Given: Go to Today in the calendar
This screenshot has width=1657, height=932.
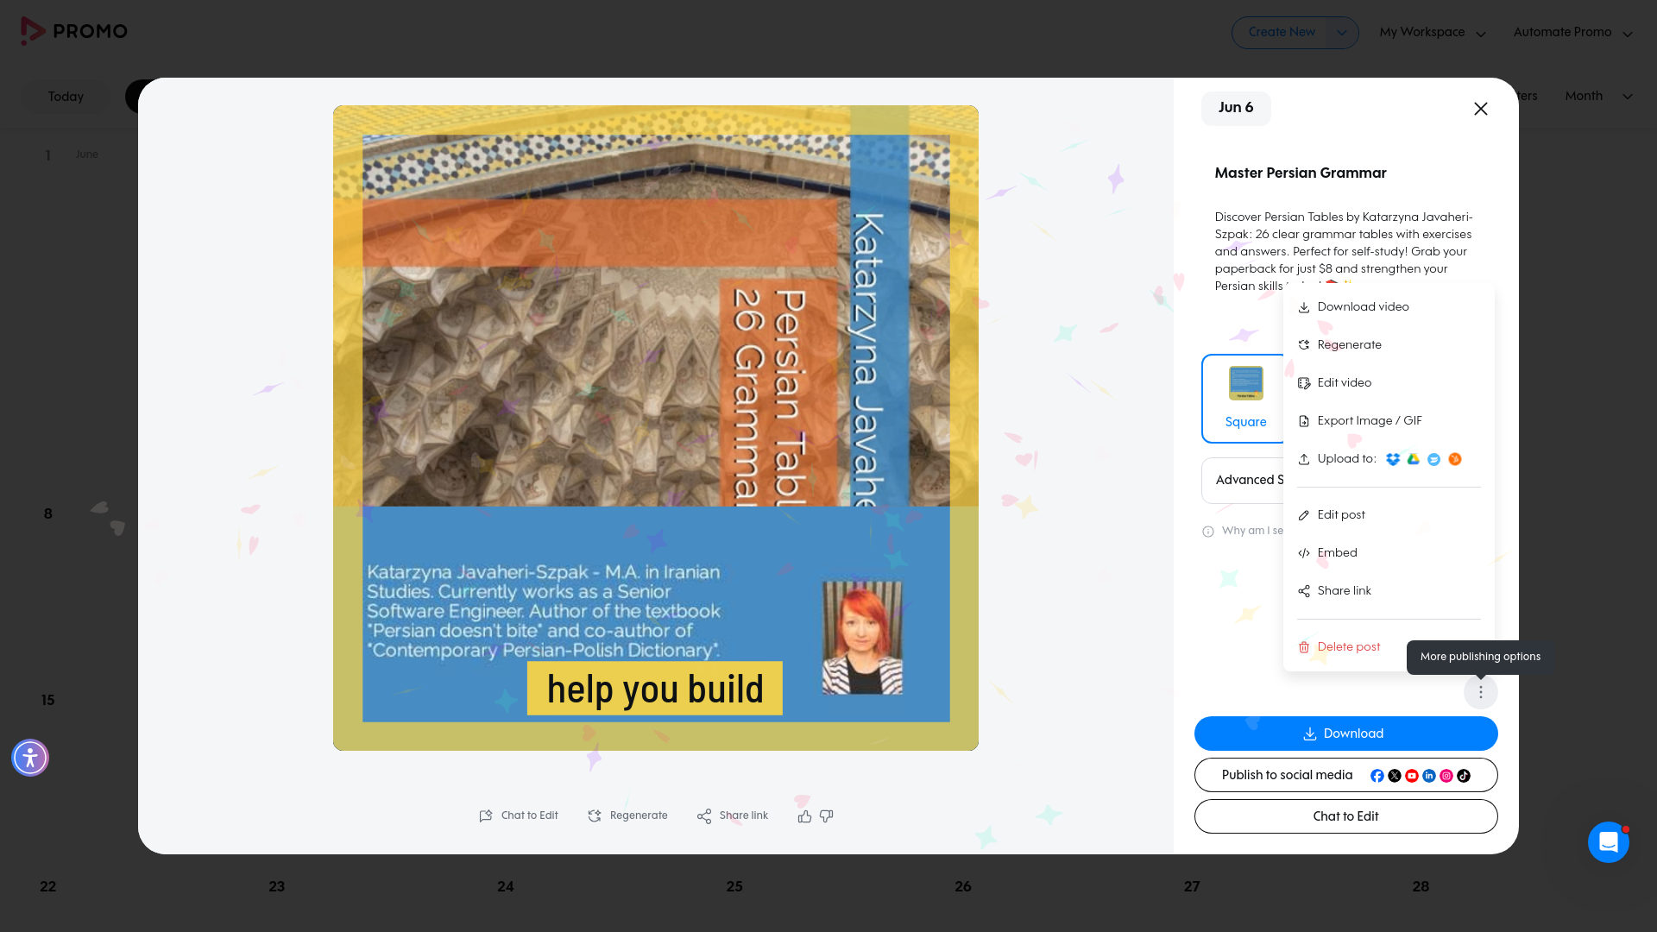Looking at the screenshot, I should point(66,97).
